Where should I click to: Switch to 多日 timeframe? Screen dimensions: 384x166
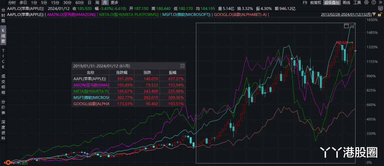(23, 3)
